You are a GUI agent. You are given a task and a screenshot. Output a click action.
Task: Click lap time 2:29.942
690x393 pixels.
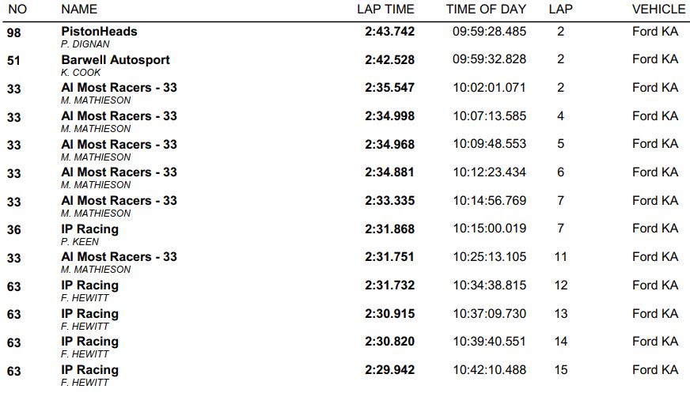[x=389, y=370]
